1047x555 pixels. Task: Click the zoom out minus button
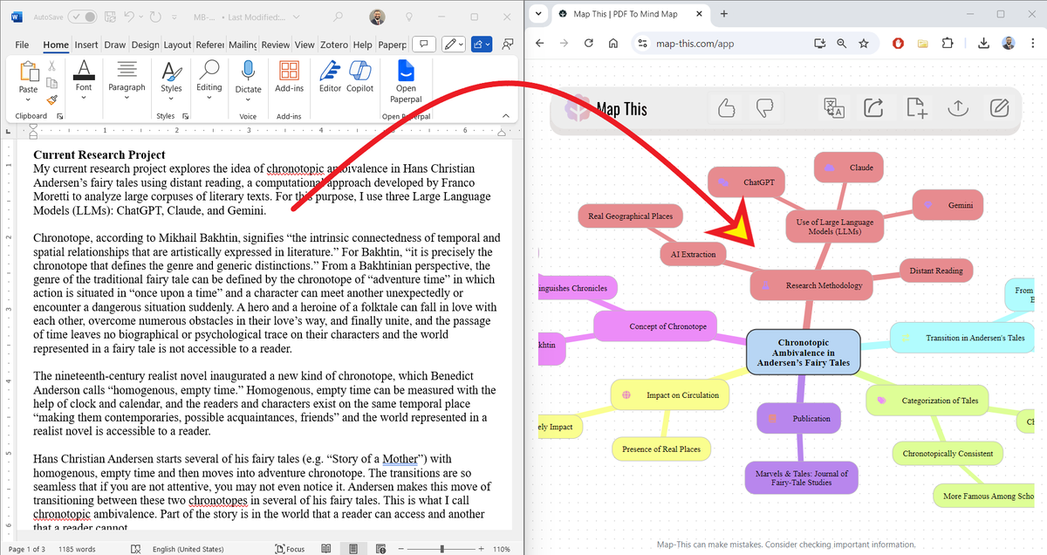pos(401,549)
